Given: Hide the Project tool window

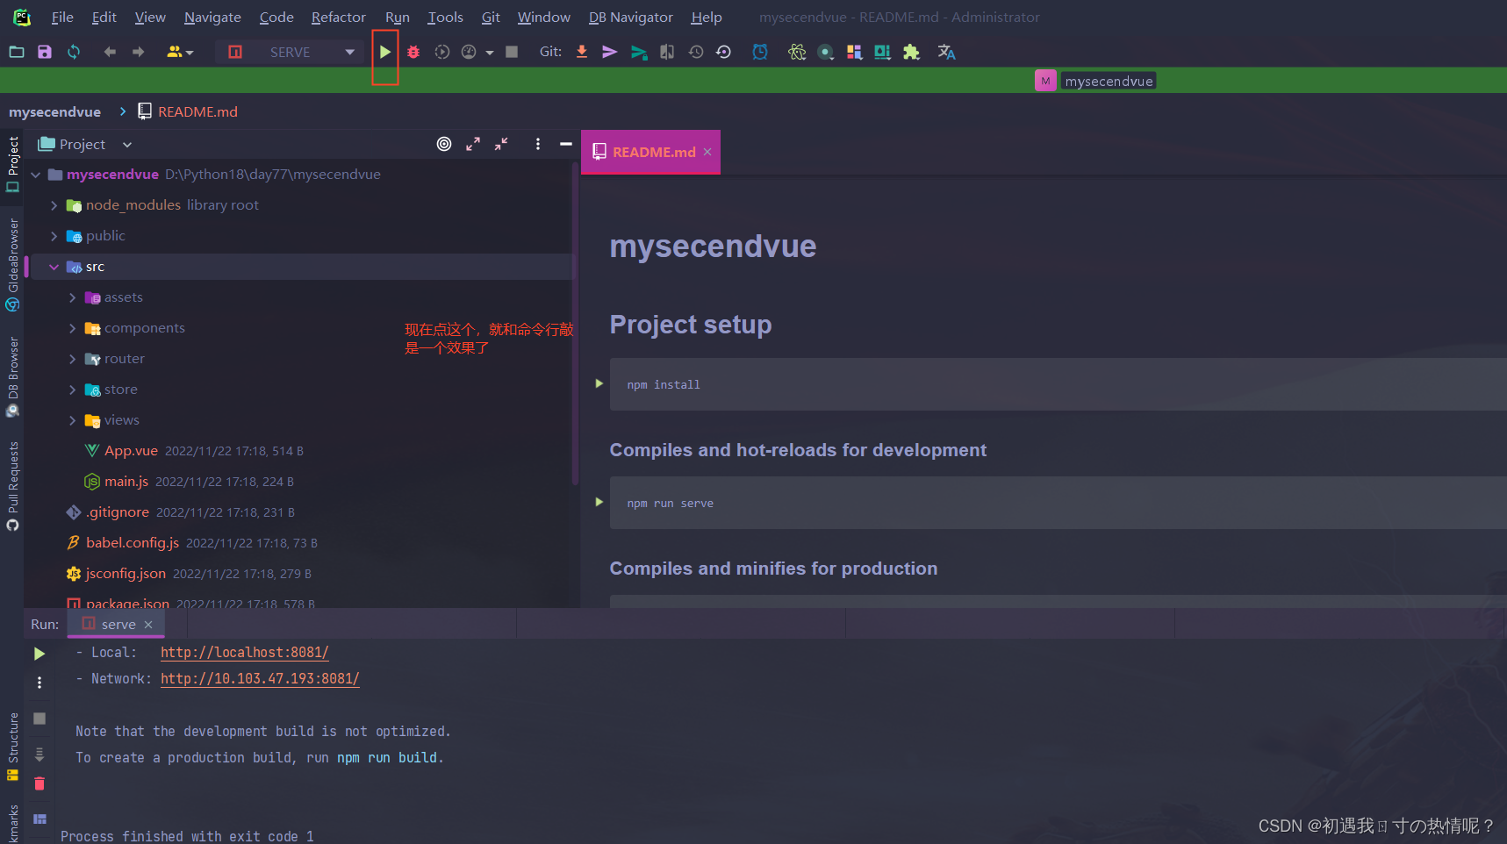Looking at the screenshot, I should [x=566, y=145].
